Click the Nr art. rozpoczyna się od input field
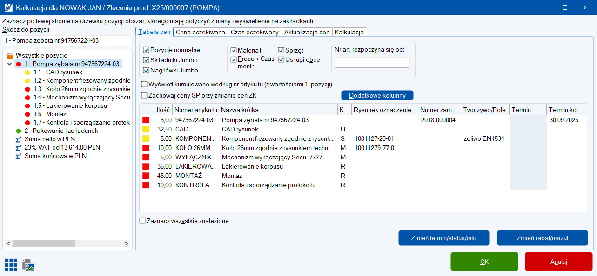The image size is (597, 276). point(372,62)
